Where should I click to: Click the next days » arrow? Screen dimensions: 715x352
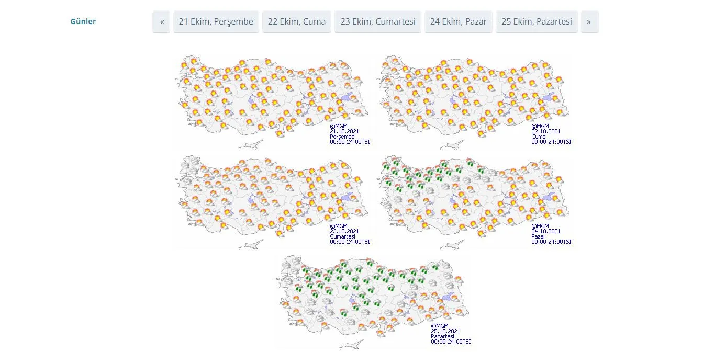(589, 22)
